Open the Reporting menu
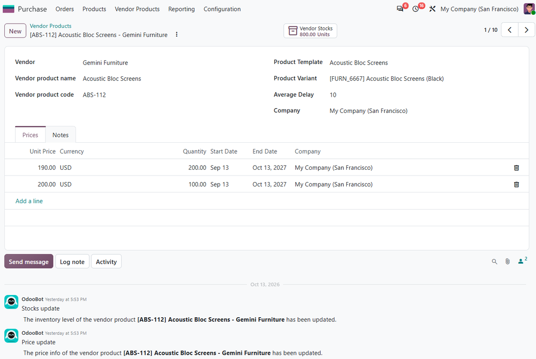The width and height of the screenshot is (536, 359). click(x=182, y=9)
